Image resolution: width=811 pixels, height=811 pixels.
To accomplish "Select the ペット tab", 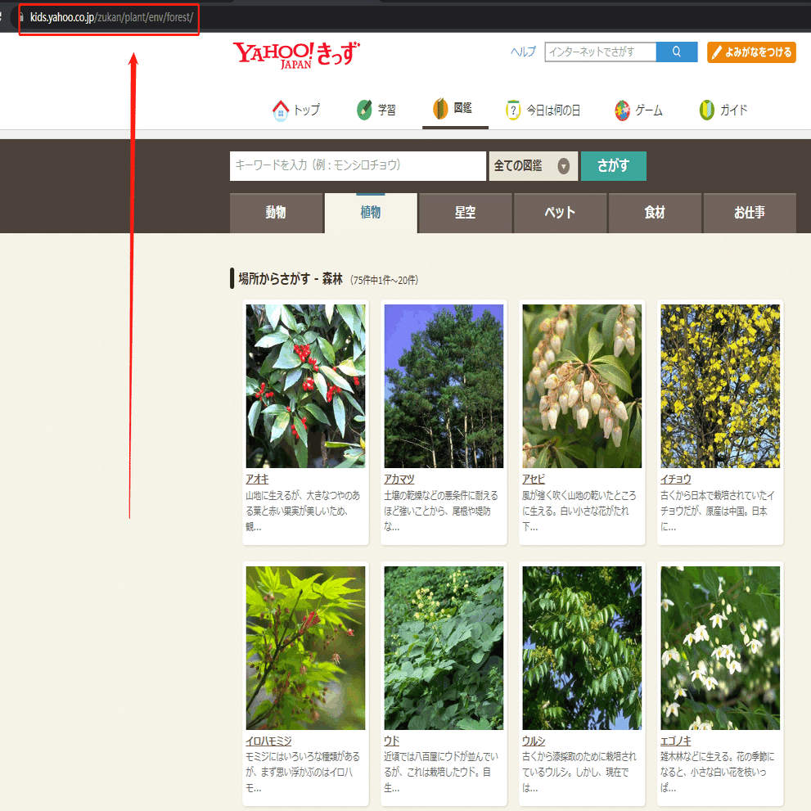I will (560, 212).
